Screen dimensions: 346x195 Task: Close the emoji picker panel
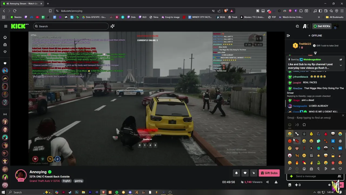(x=343, y=116)
